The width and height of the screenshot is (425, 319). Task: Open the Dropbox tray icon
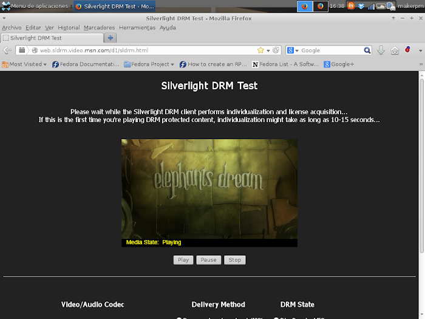[x=361, y=6]
